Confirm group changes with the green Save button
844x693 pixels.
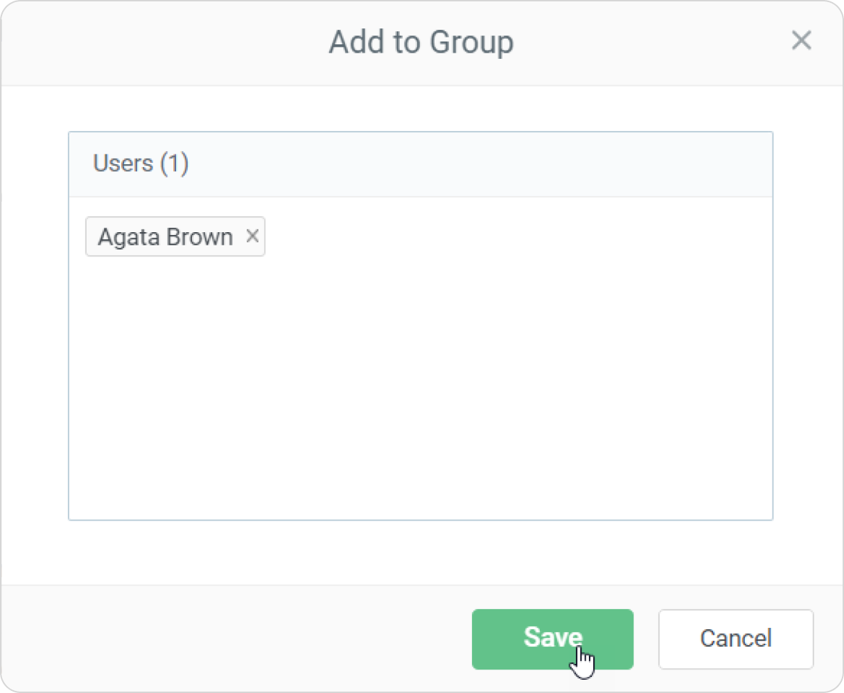pyautogui.click(x=552, y=639)
